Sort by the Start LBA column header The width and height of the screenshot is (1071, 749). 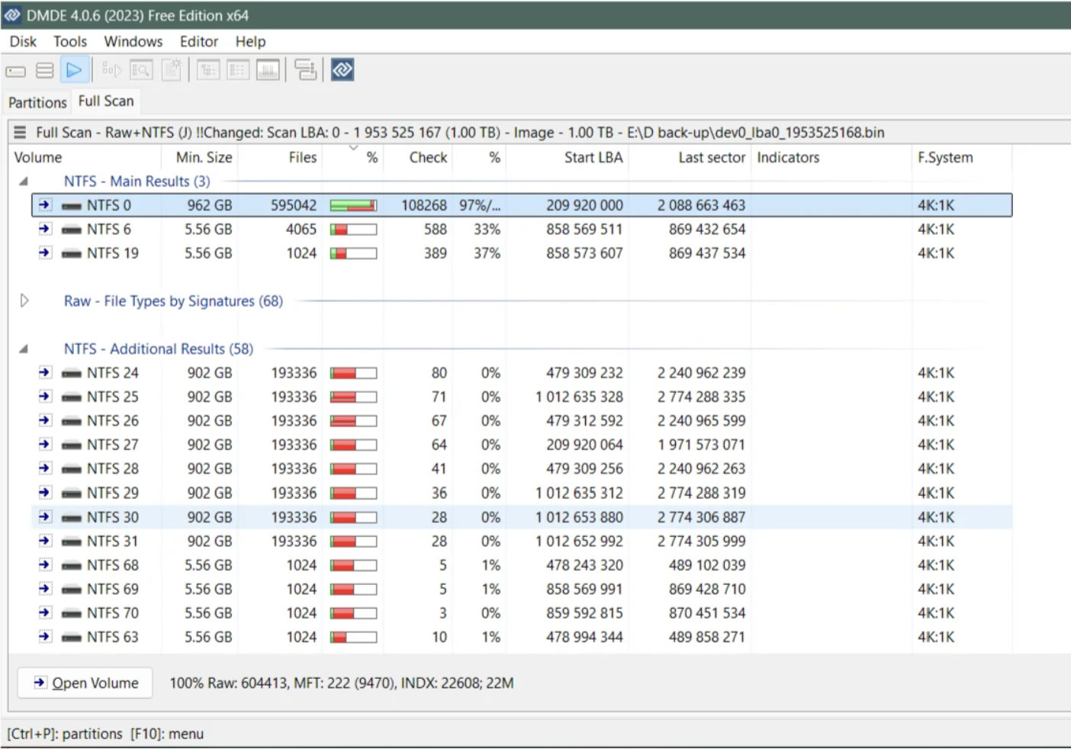[x=568, y=157]
